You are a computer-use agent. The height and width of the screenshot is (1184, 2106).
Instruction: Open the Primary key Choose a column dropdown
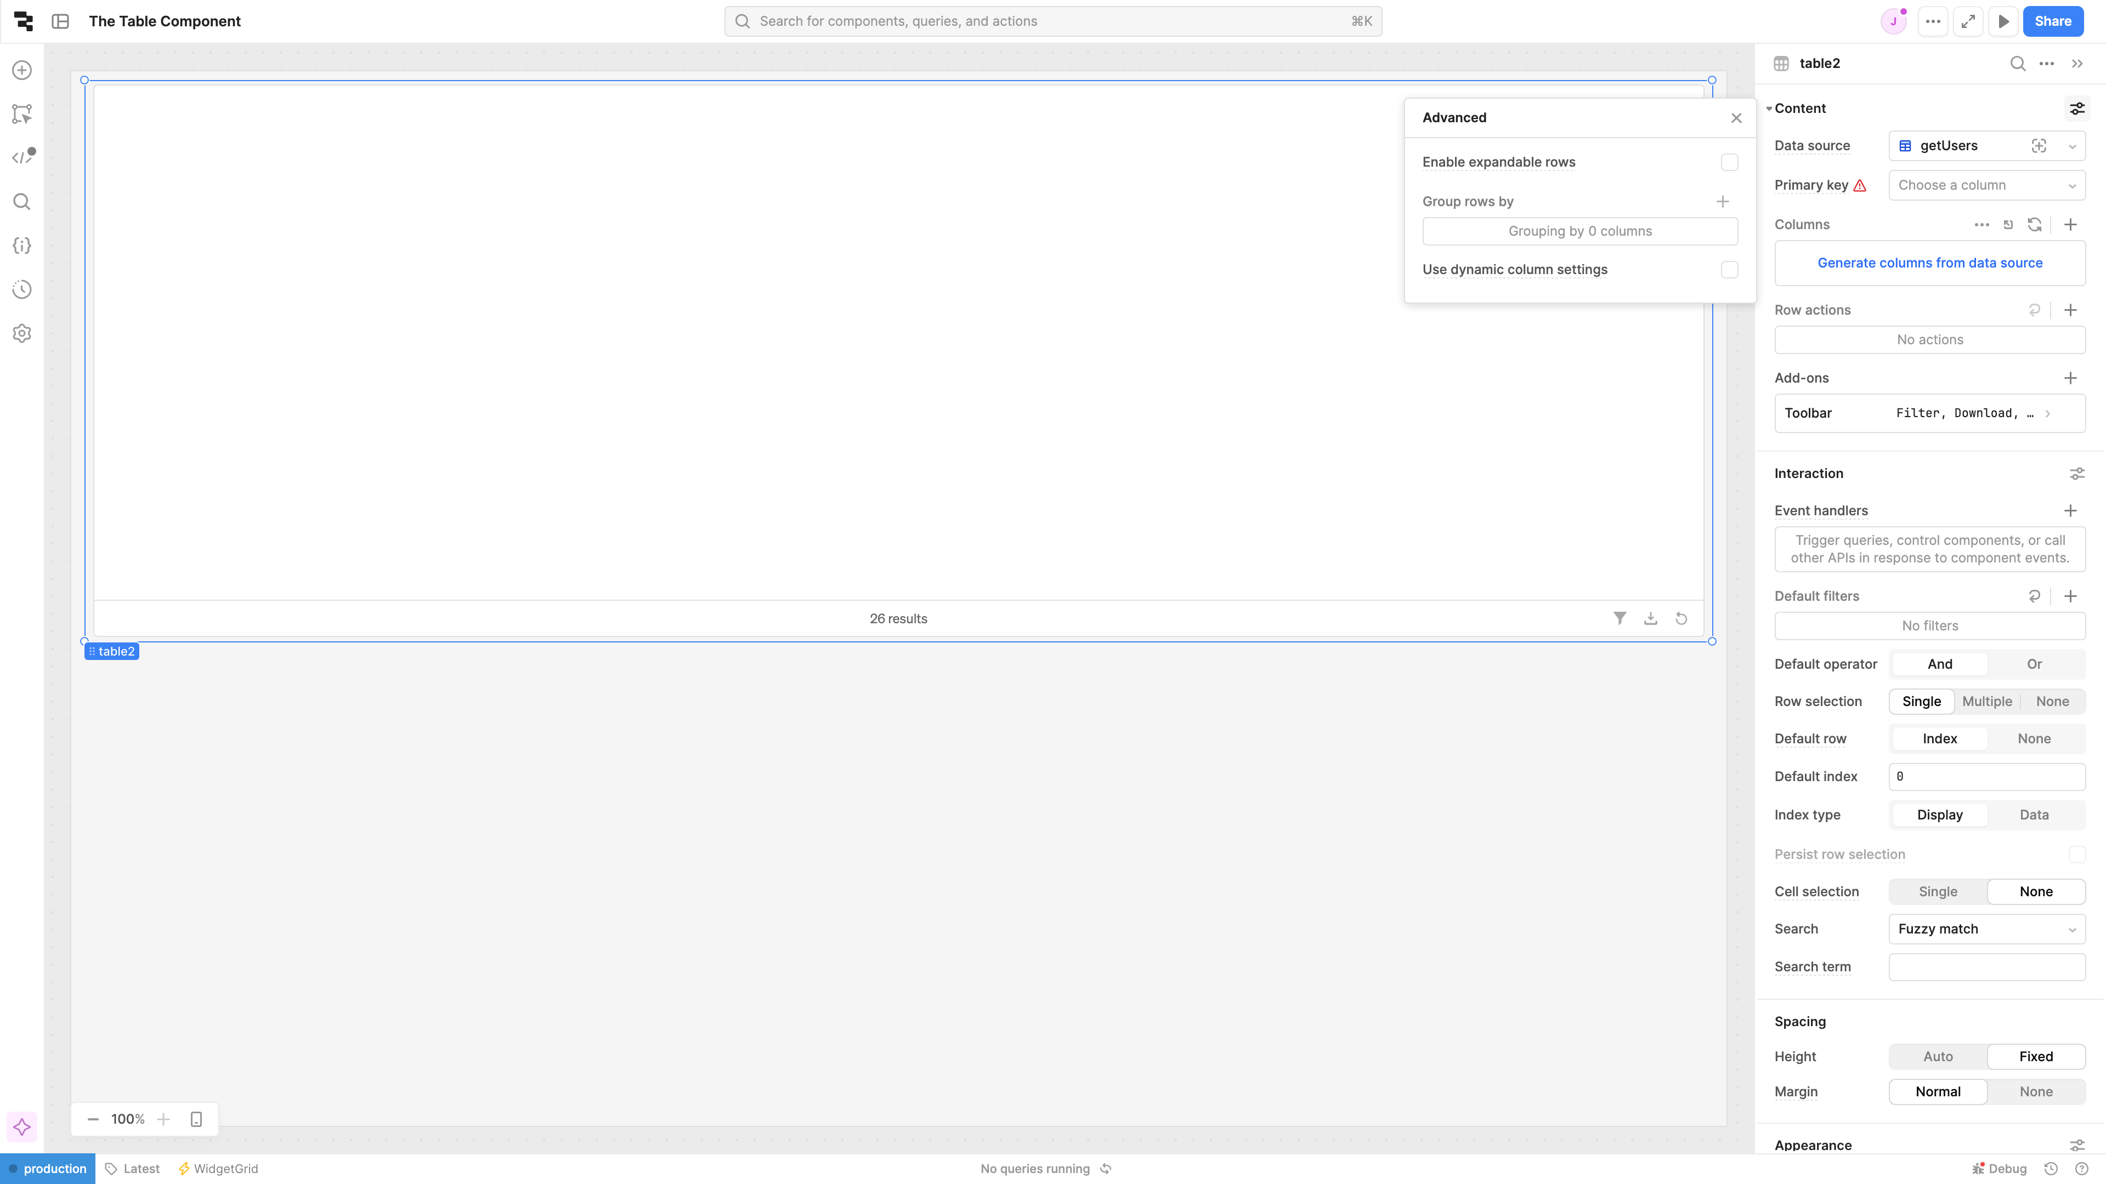[x=1988, y=185]
